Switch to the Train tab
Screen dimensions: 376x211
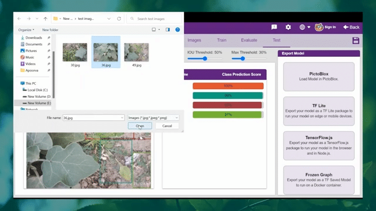221,40
